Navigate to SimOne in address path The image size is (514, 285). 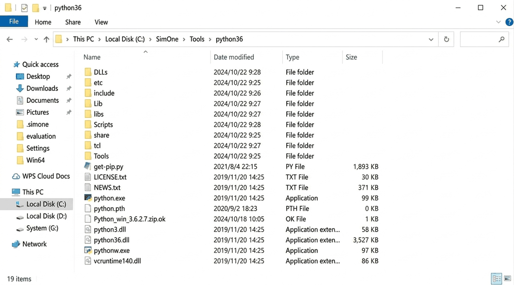[x=167, y=39]
